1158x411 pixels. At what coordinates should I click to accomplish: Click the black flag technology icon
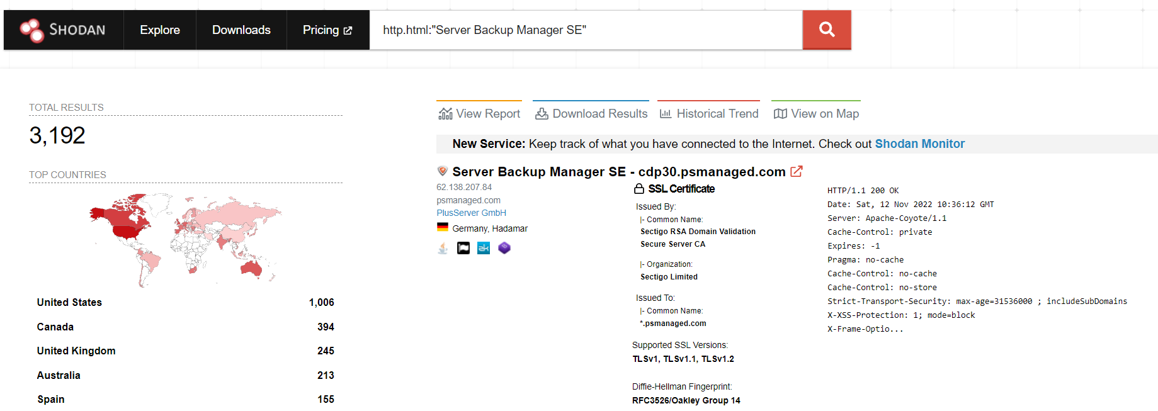pos(463,248)
